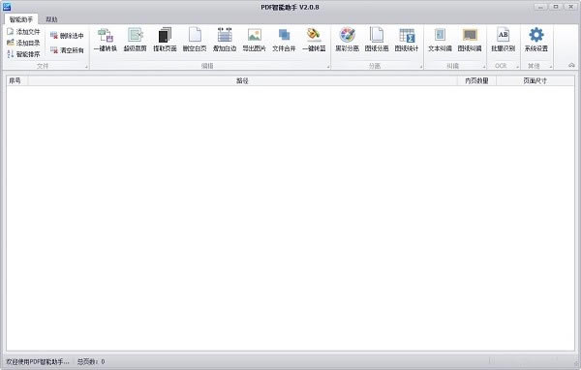Click the 页面尺寸 column header
581x370 pixels.
pos(535,80)
